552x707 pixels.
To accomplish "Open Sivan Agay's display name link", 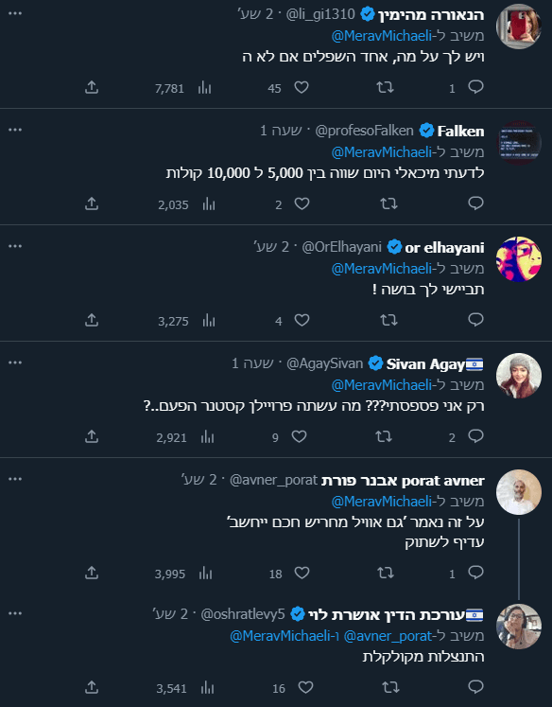I will click(x=425, y=363).
